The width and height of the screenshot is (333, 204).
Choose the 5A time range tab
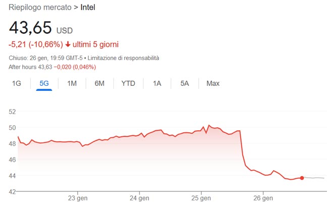tap(185, 83)
